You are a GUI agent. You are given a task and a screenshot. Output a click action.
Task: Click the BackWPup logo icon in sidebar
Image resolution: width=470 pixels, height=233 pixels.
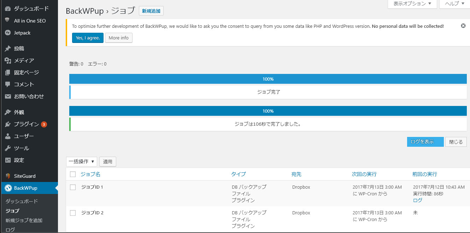tap(8, 188)
